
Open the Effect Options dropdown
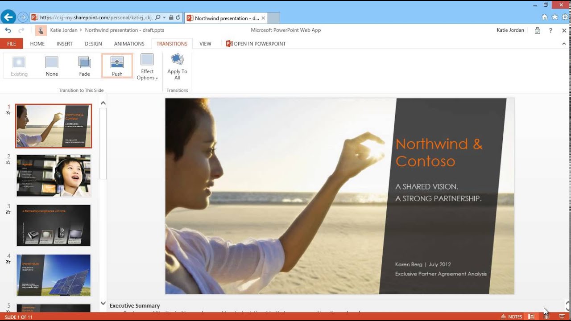coord(147,67)
